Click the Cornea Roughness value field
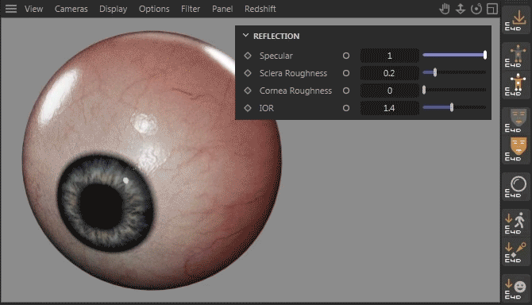The height and width of the screenshot is (305, 532). pos(390,91)
